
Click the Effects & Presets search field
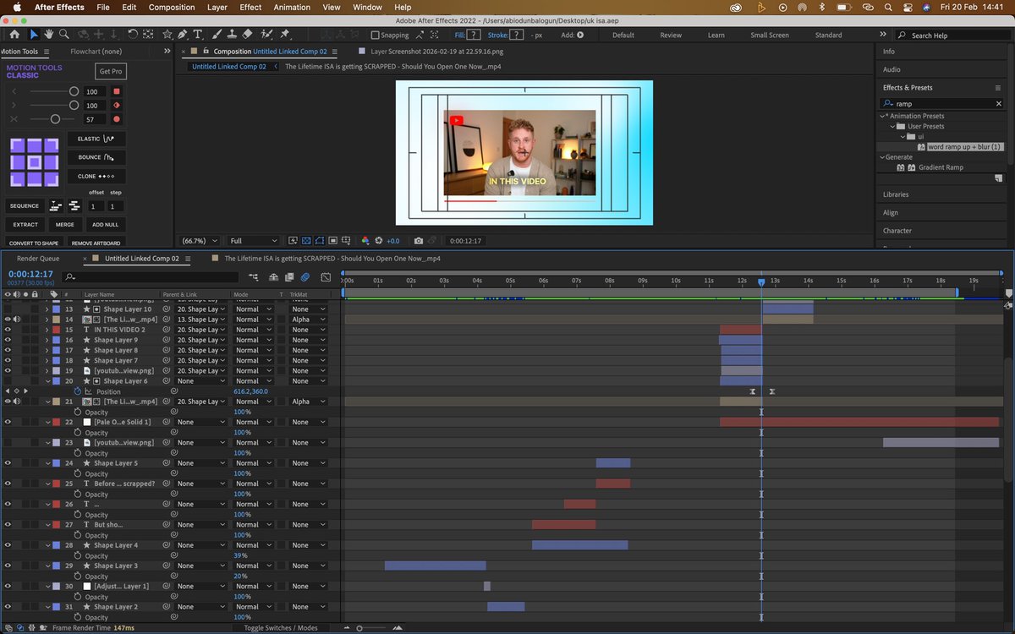[943, 103]
